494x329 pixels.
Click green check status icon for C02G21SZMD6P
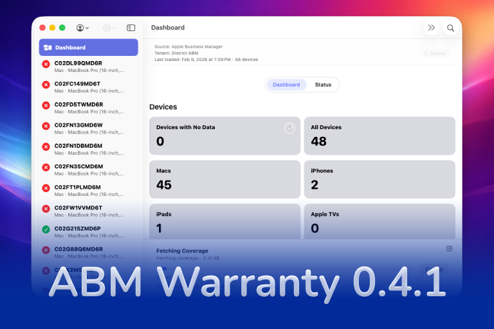[46, 229]
